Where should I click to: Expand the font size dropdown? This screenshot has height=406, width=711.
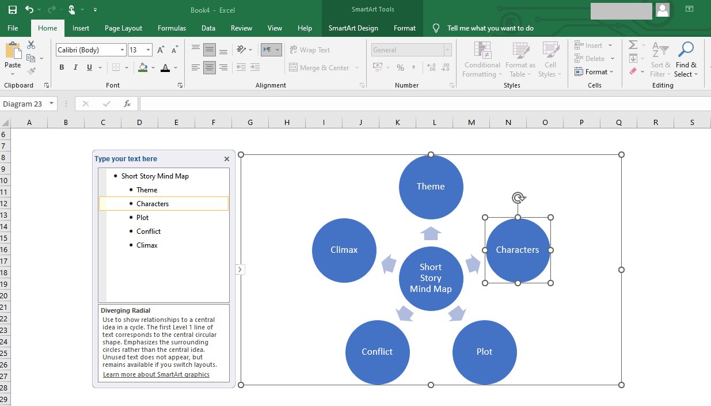coord(149,50)
